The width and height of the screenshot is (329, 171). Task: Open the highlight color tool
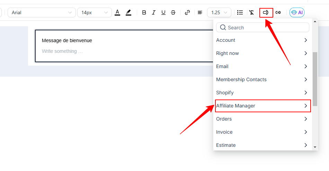[x=128, y=12]
